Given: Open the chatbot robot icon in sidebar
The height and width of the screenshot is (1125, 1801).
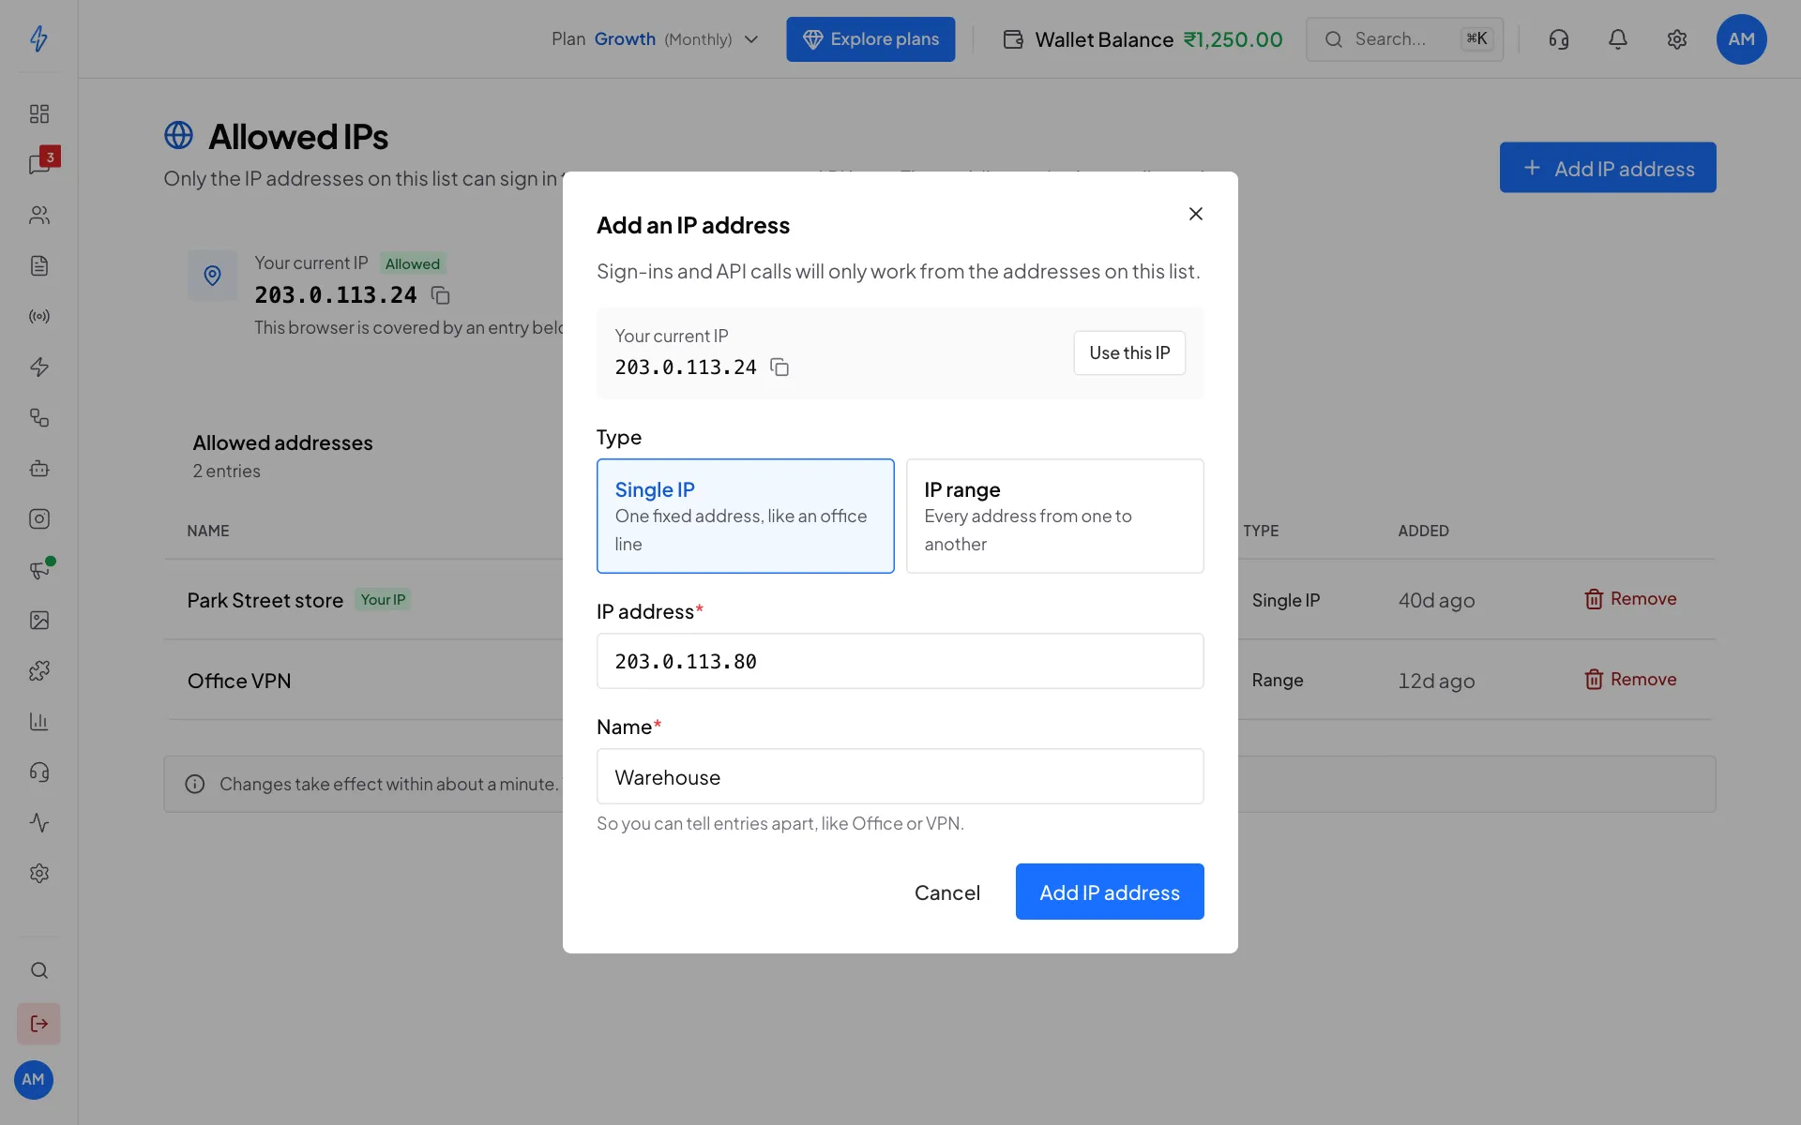Looking at the screenshot, I should click(38, 468).
